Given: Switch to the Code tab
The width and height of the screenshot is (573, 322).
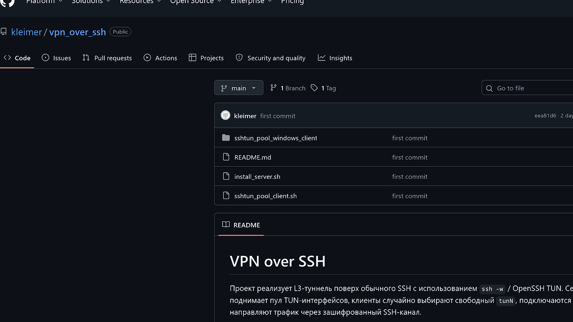Looking at the screenshot, I should click(x=17, y=58).
